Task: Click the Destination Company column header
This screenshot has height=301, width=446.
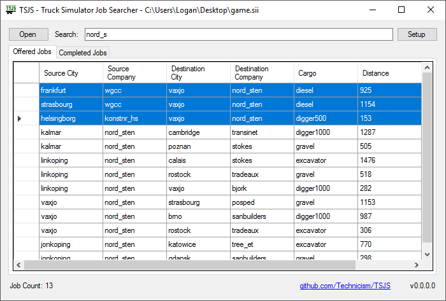Action: [x=261, y=73]
